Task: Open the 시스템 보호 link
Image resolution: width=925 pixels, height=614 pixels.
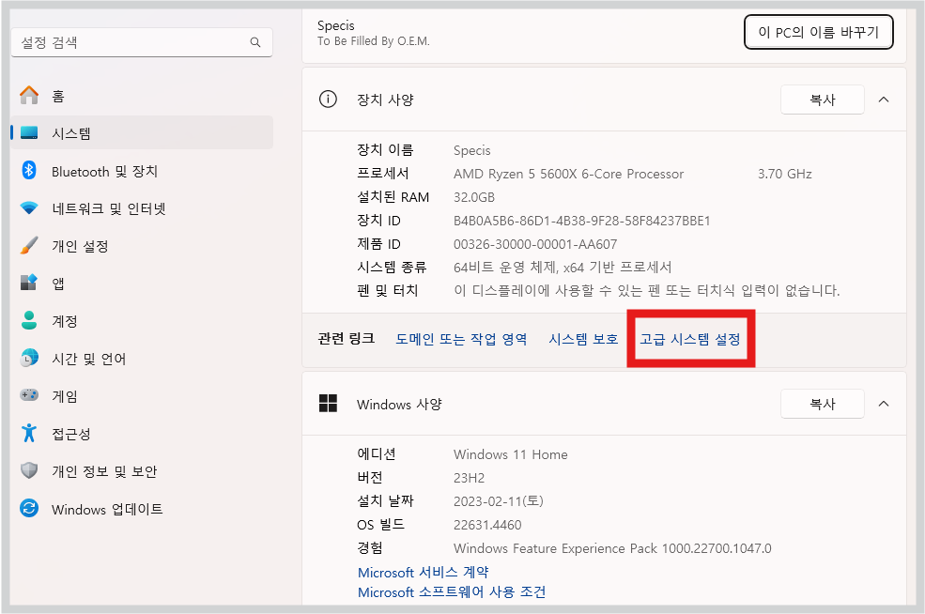Action: [x=583, y=339]
